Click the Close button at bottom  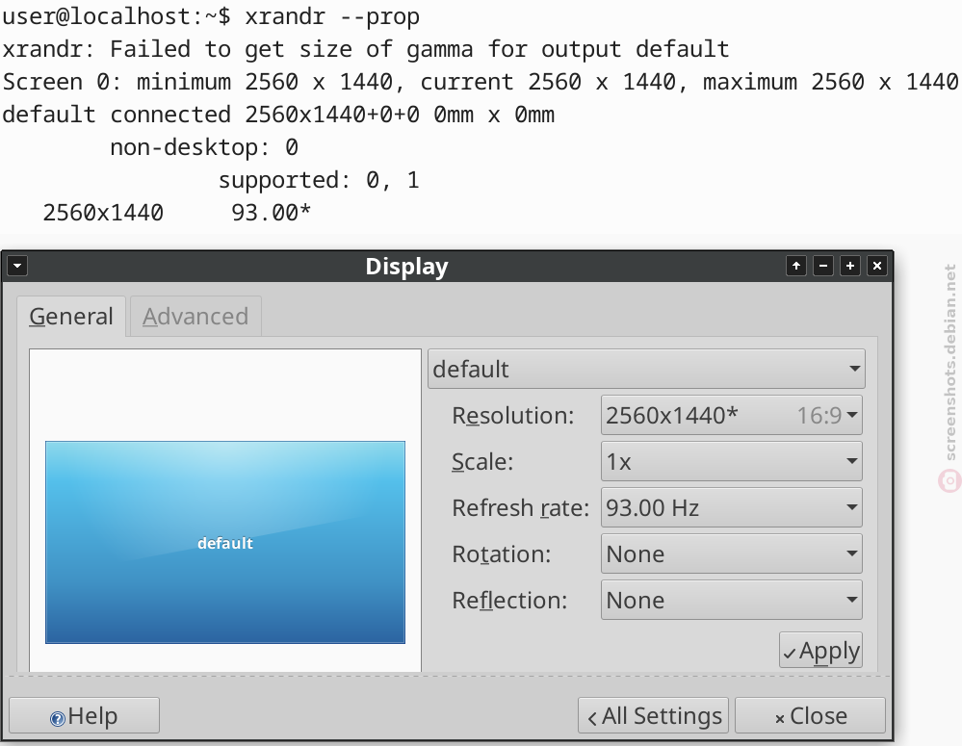[x=811, y=715]
